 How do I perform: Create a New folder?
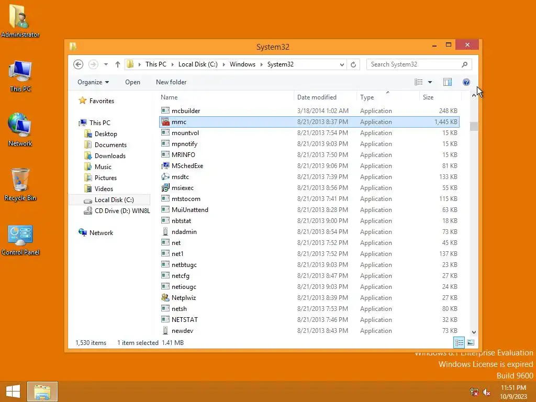171,82
